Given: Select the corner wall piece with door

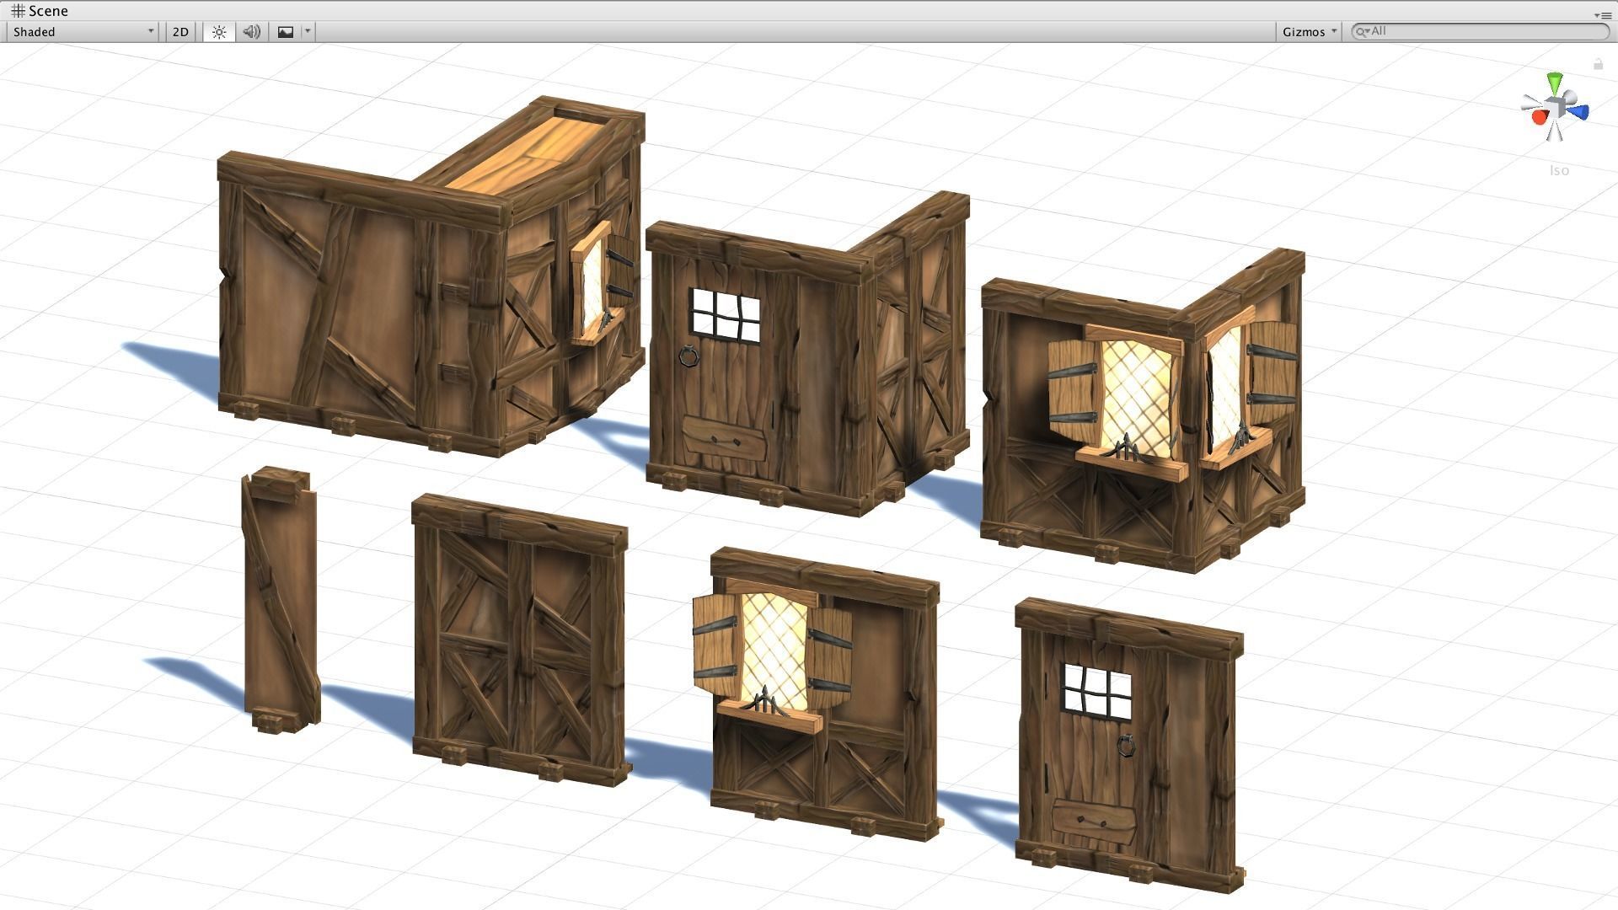Looking at the screenshot, I should point(807,354).
